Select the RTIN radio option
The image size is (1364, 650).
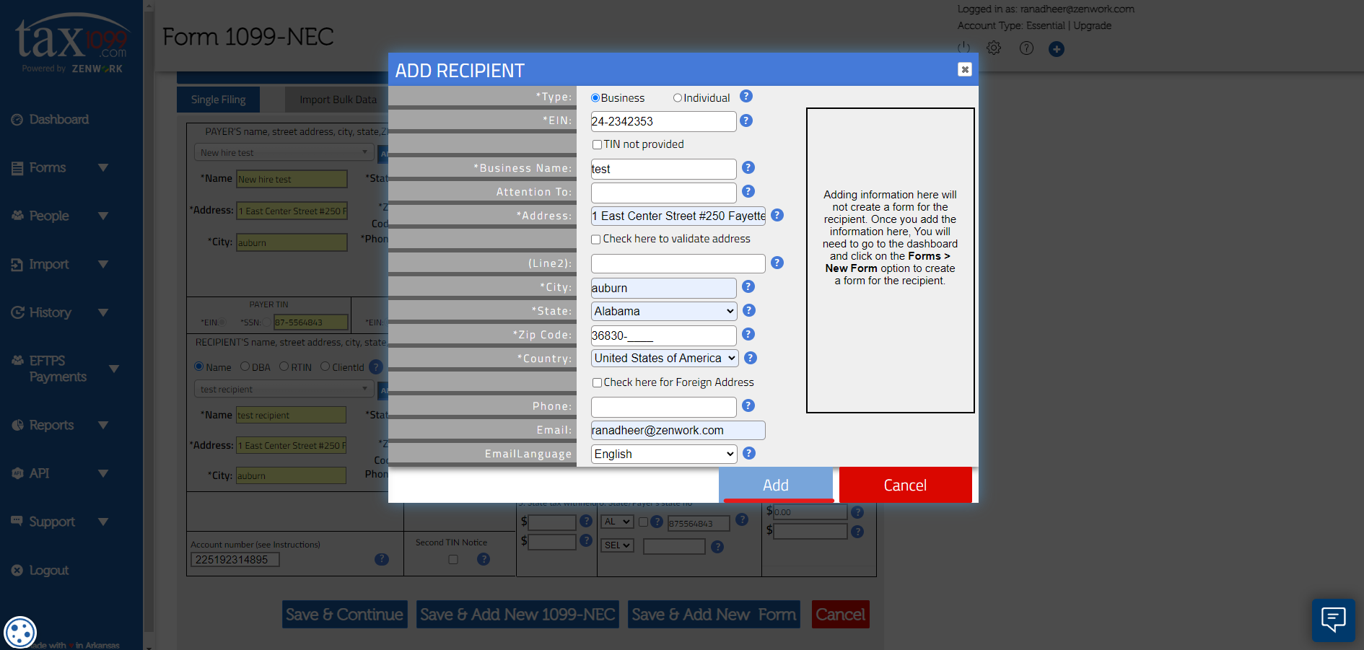pyautogui.click(x=284, y=366)
